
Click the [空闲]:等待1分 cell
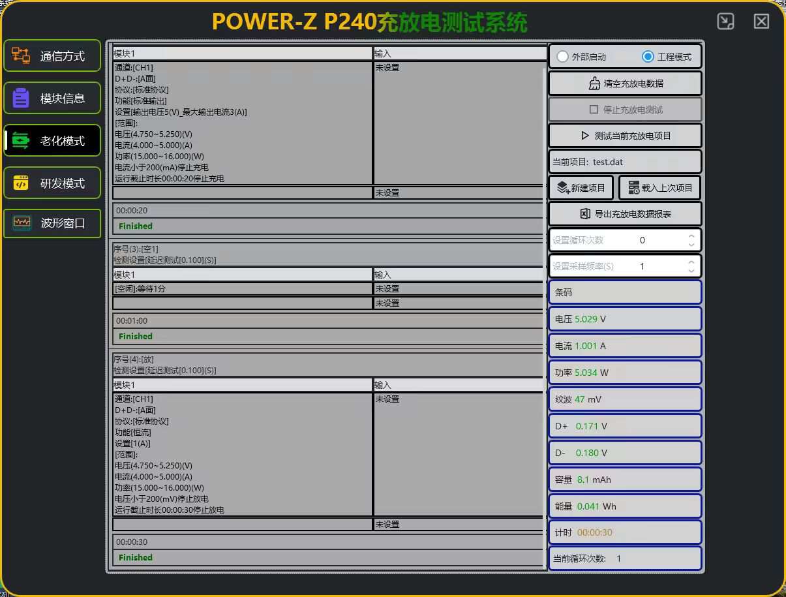pos(242,288)
